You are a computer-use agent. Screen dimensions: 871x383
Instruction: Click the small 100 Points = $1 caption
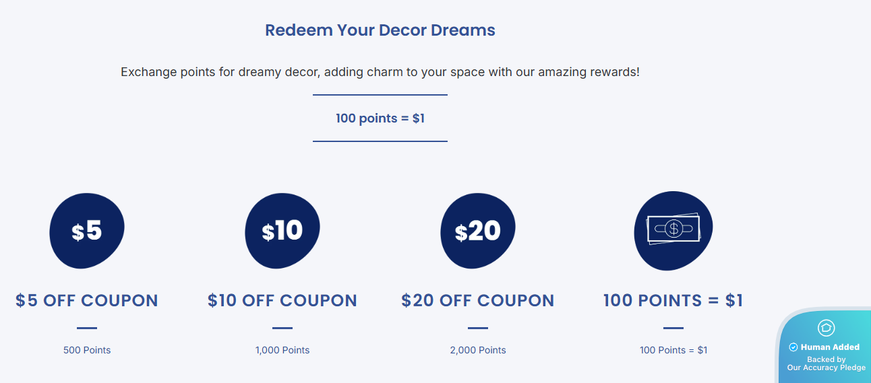coord(673,350)
